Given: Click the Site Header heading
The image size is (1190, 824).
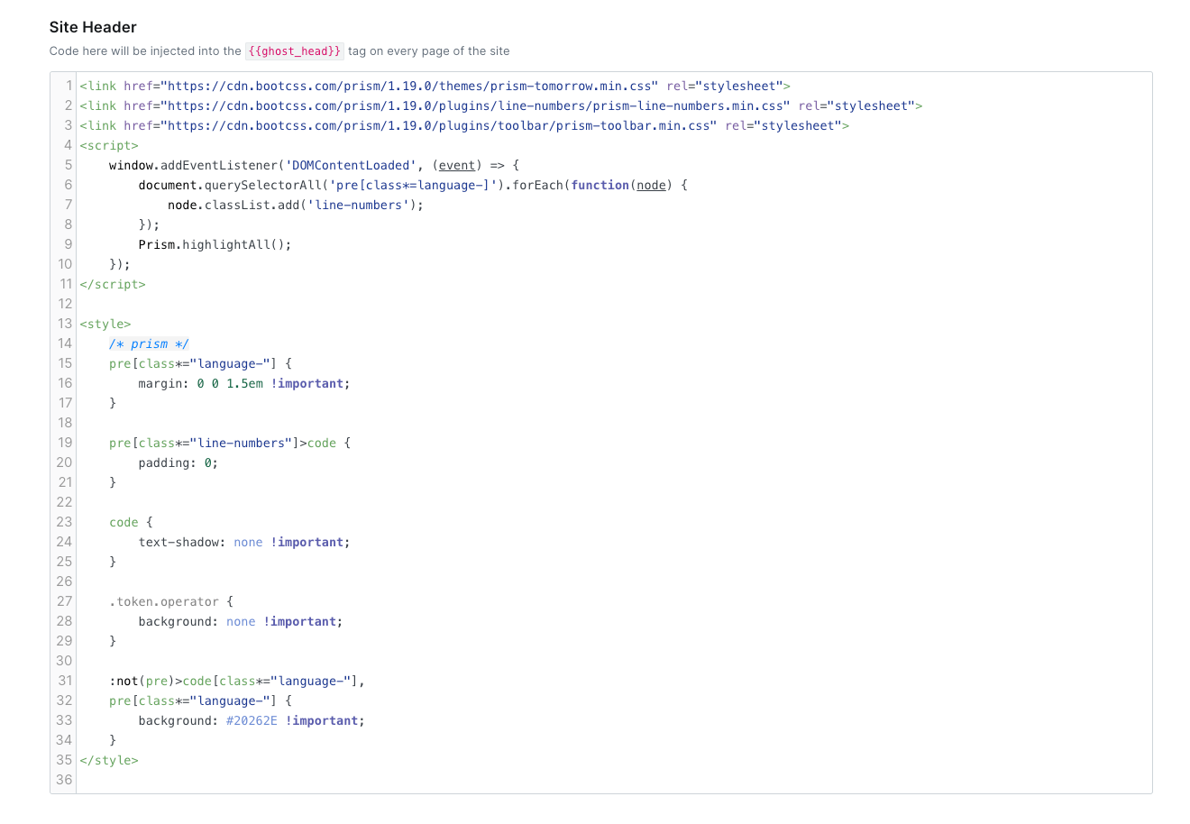Looking at the screenshot, I should (x=93, y=27).
